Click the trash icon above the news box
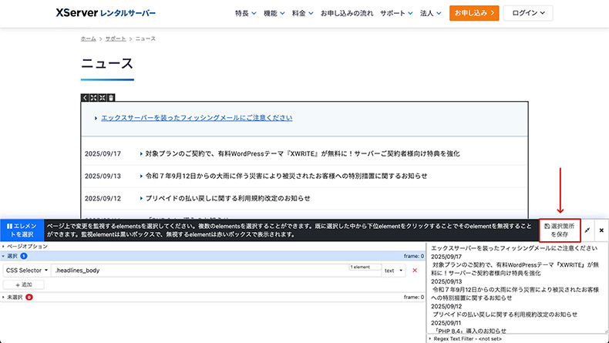The width and height of the screenshot is (609, 343). (111, 98)
